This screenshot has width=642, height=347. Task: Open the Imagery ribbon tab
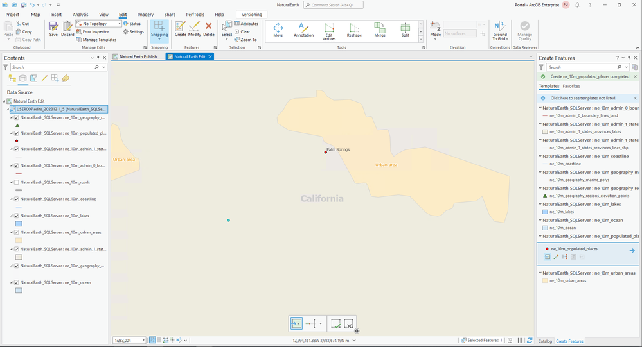(x=145, y=14)
